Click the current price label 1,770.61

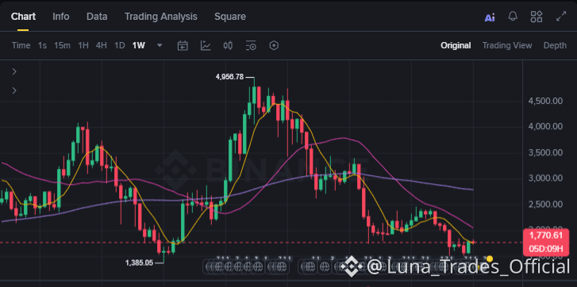(x=546, y=235)
